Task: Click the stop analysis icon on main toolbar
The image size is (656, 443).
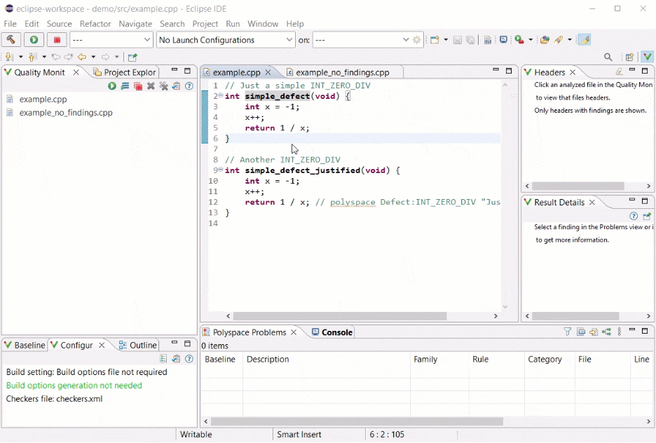Action: click(x=57, y=40)
